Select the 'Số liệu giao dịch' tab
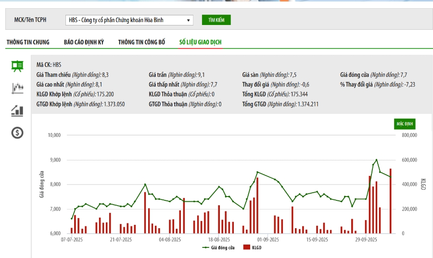 point(200,42)
